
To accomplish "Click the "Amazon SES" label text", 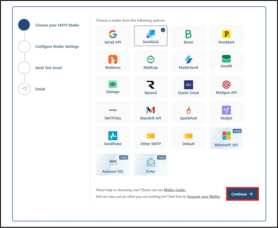I will tap(113, 171).
